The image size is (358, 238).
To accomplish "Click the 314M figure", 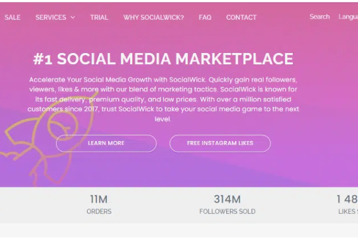I will (x=227, y=199).
